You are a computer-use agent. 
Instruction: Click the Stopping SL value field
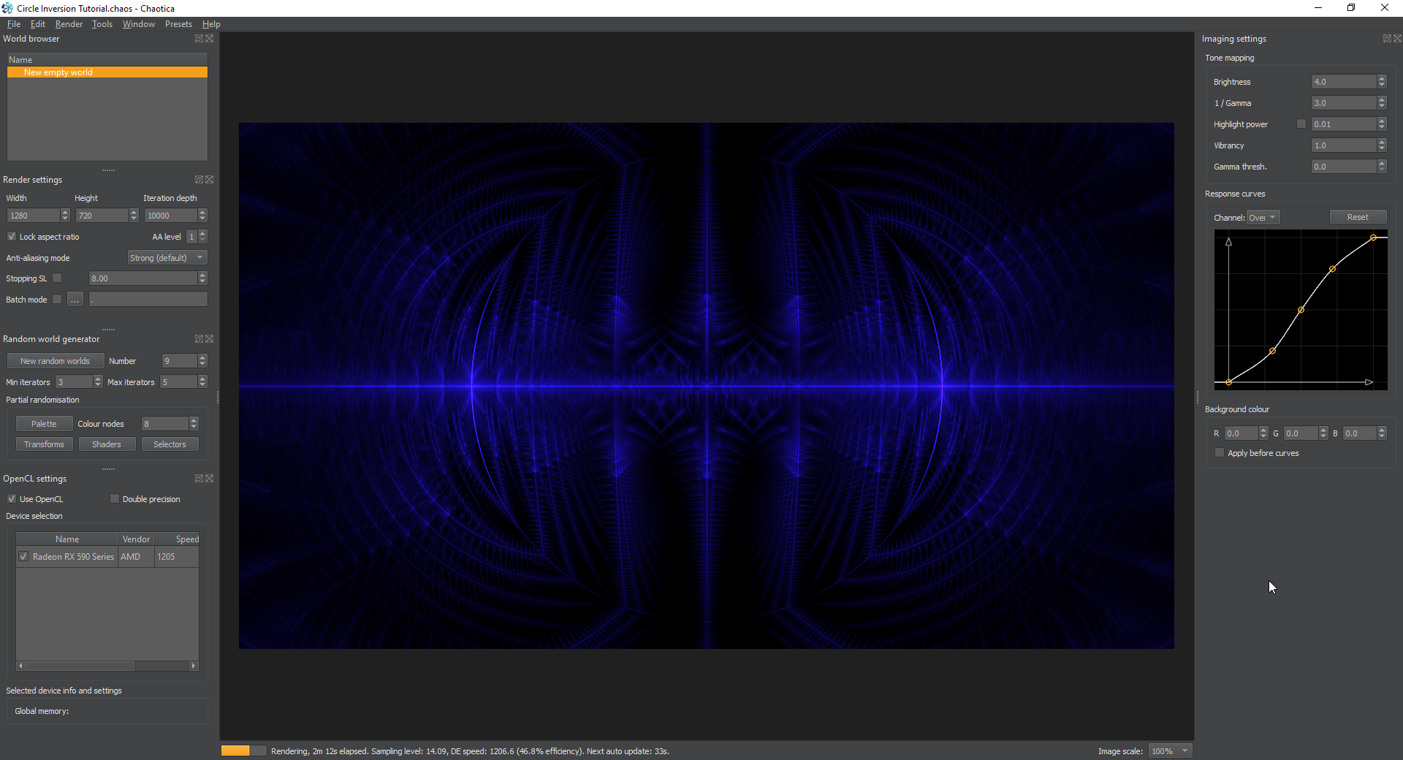(143, 278)
